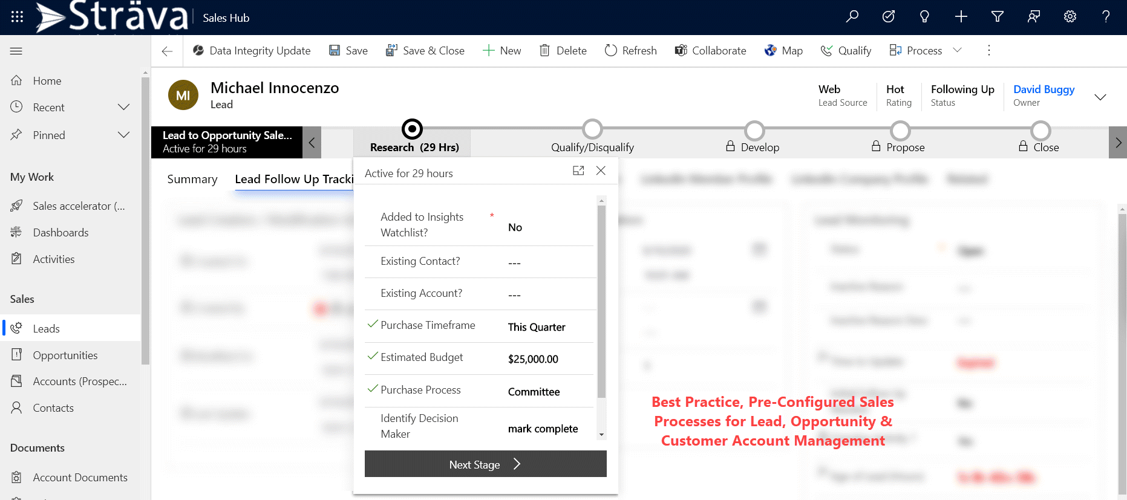Click the search magnifier icon
The height and width of the screenshot is (500, 1127).
[852, 17]
